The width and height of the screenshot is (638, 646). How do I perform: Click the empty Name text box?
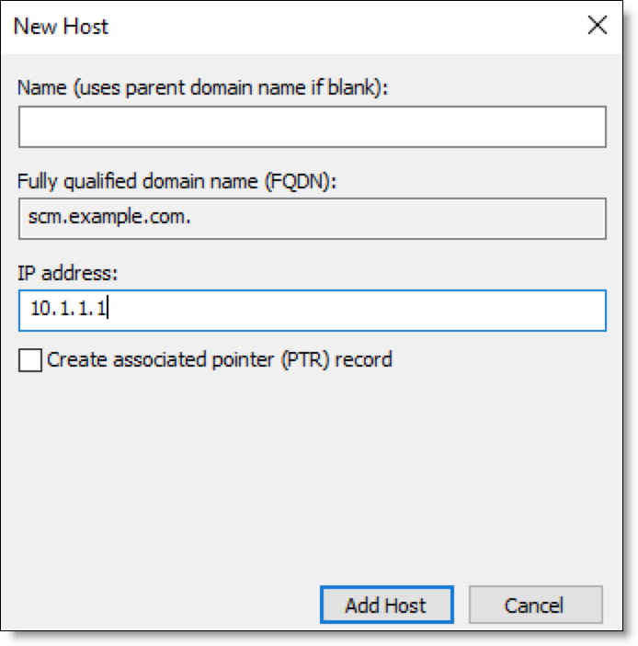(x=312, y=127)
